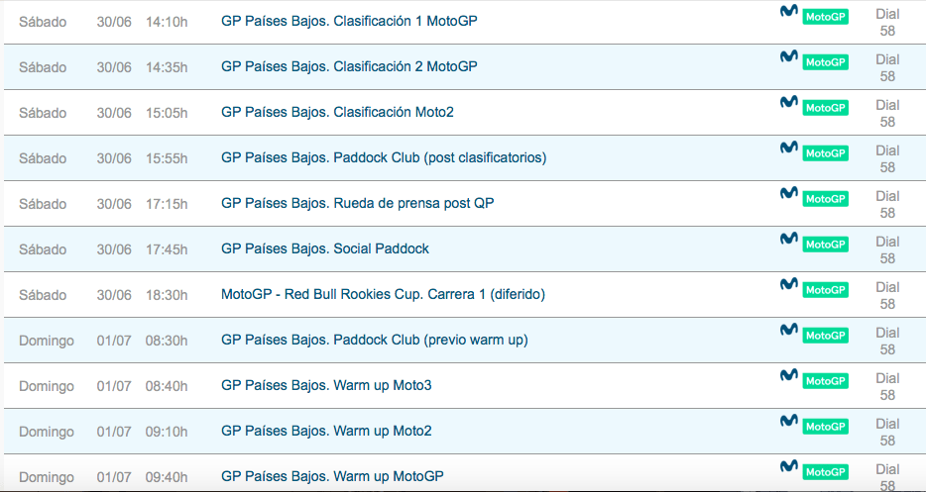Select Paddock Club (previo warm up) entry

[x=374, y=340]
